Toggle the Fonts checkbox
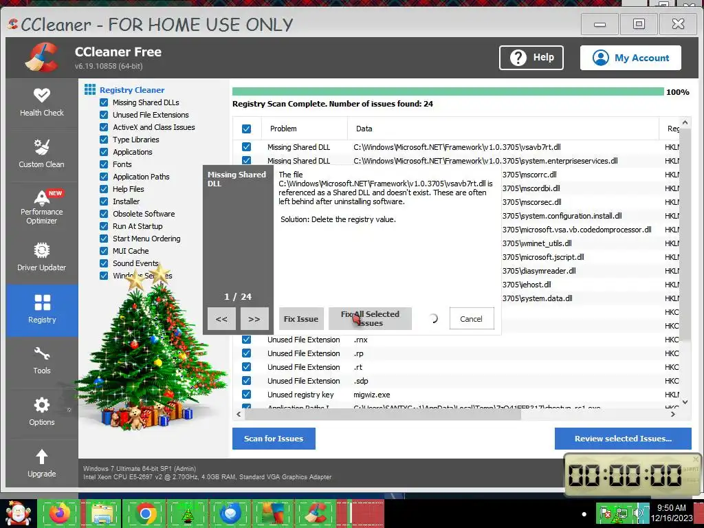The image size is (704, 528). coord(104,164)
